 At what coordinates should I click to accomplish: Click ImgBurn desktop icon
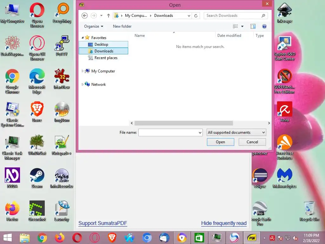pyautogui.click(x=62, y=112)
